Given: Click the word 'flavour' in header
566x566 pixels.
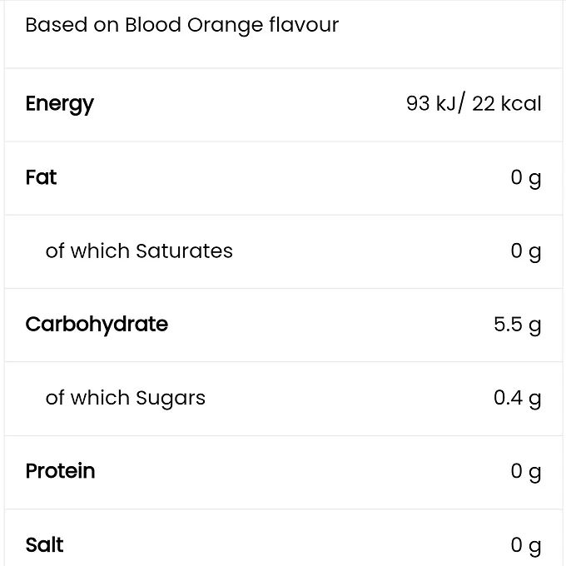Looking at the screenshot, I should pyautogui.click(x=304, y=25).
